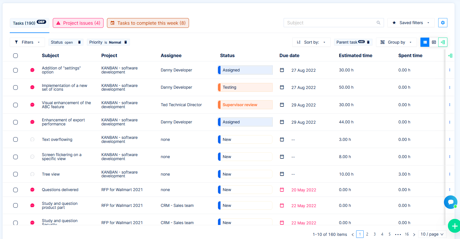Select all tasks with the header checkbox
The height and width of the screenshot is (239, 460).
pos(15,56)
